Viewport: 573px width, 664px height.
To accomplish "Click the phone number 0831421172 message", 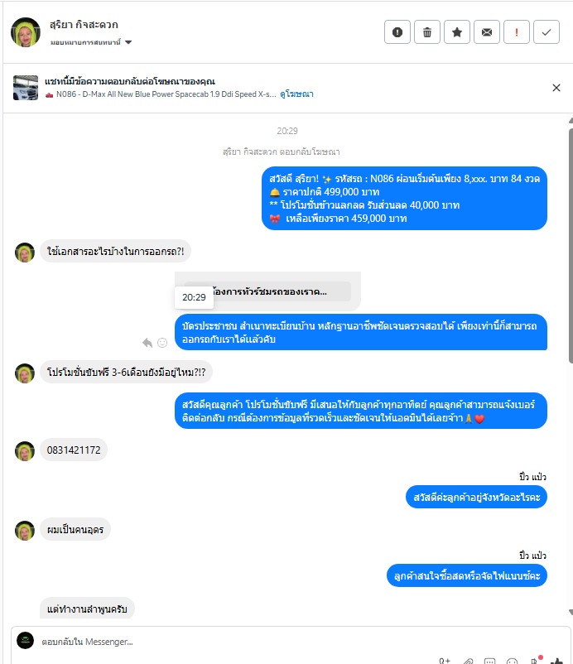I will (x=74, y=450).
